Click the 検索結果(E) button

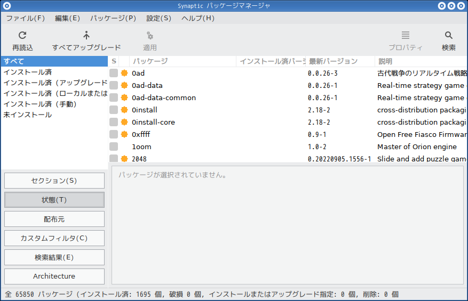[54, 257]
